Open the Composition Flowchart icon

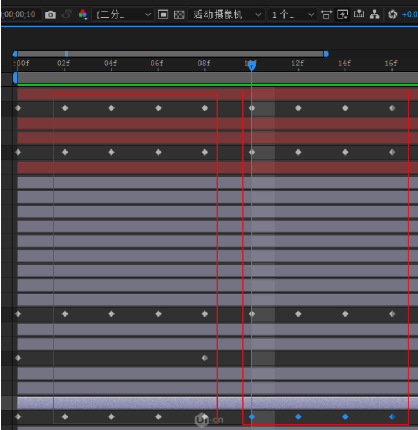tap(375, 14)
